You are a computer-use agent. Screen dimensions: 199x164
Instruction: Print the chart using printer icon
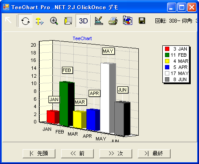pos(113,21)
